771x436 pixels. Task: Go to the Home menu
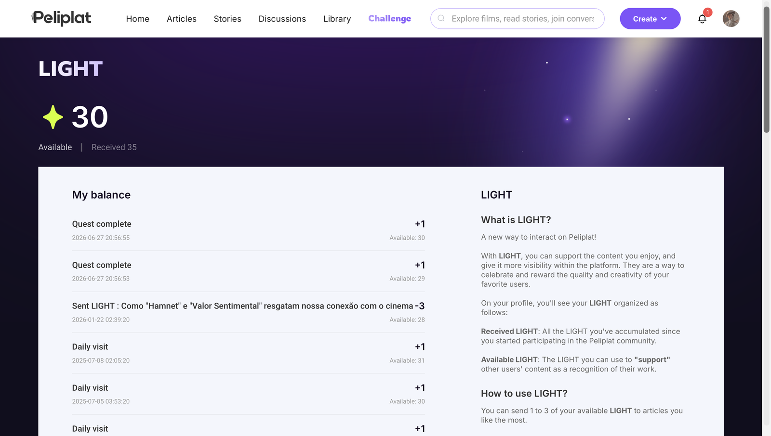(x=138, y=19)
